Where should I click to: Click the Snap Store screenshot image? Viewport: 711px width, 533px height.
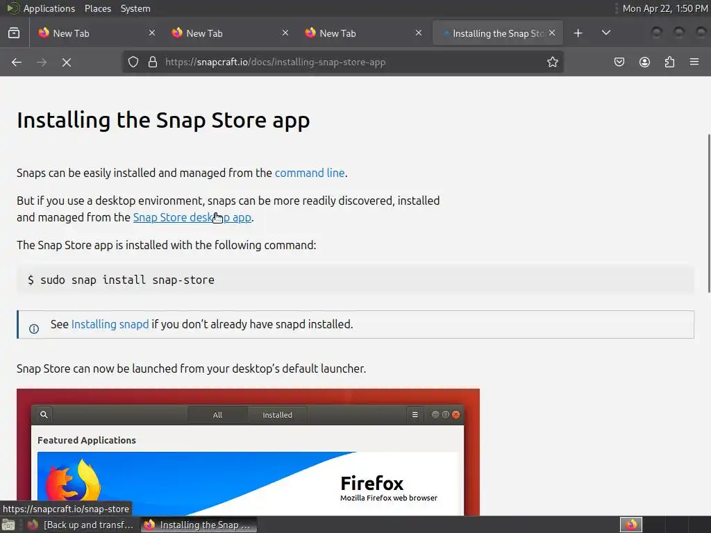248,452
